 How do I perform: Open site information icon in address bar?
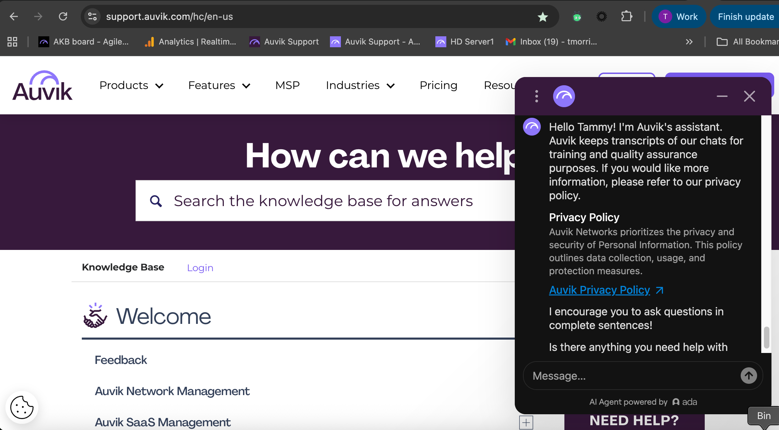pyautogui.click(x=92, y=16)
